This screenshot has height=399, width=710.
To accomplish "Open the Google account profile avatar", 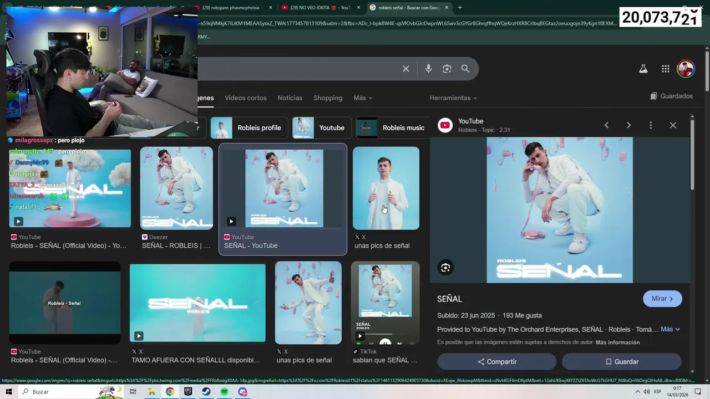I will (x=686, y=69).
